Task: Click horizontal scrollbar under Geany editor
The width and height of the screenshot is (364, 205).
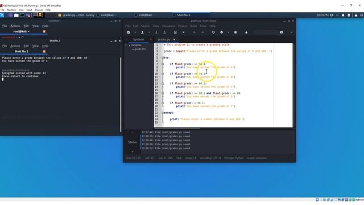Action: coord(177,128)
